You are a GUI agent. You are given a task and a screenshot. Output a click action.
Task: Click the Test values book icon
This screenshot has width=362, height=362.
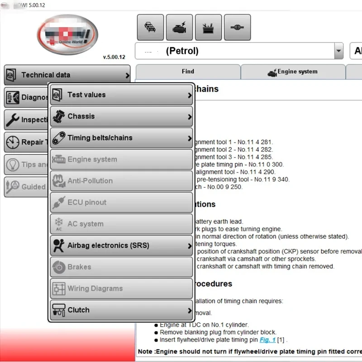(x=57, y=95)
